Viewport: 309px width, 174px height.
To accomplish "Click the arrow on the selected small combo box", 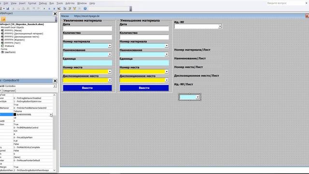I will pos(197,97).
